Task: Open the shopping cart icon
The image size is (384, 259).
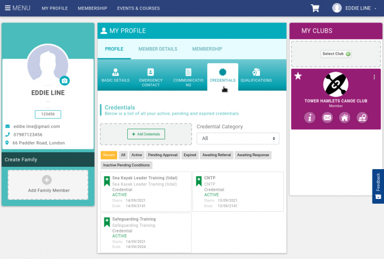Action: click(315, 8)
